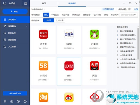Expand the 快速筛选 chevron arrow

click(x=27, y=26)
